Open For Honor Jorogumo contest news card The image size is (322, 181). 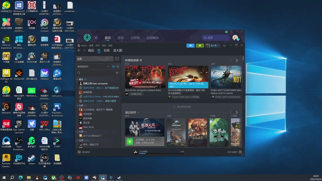click(145, 77)
